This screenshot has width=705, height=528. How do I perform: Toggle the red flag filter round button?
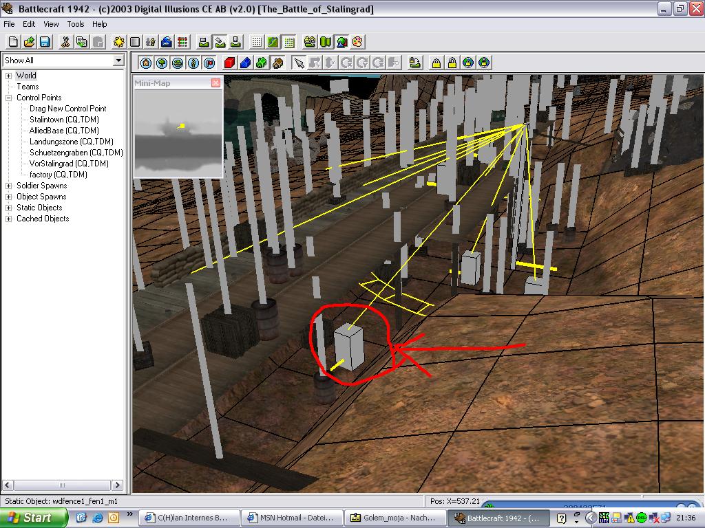point(209,63)
